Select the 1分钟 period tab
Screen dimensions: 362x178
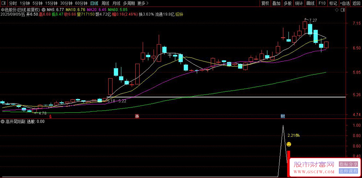(25, 3)
